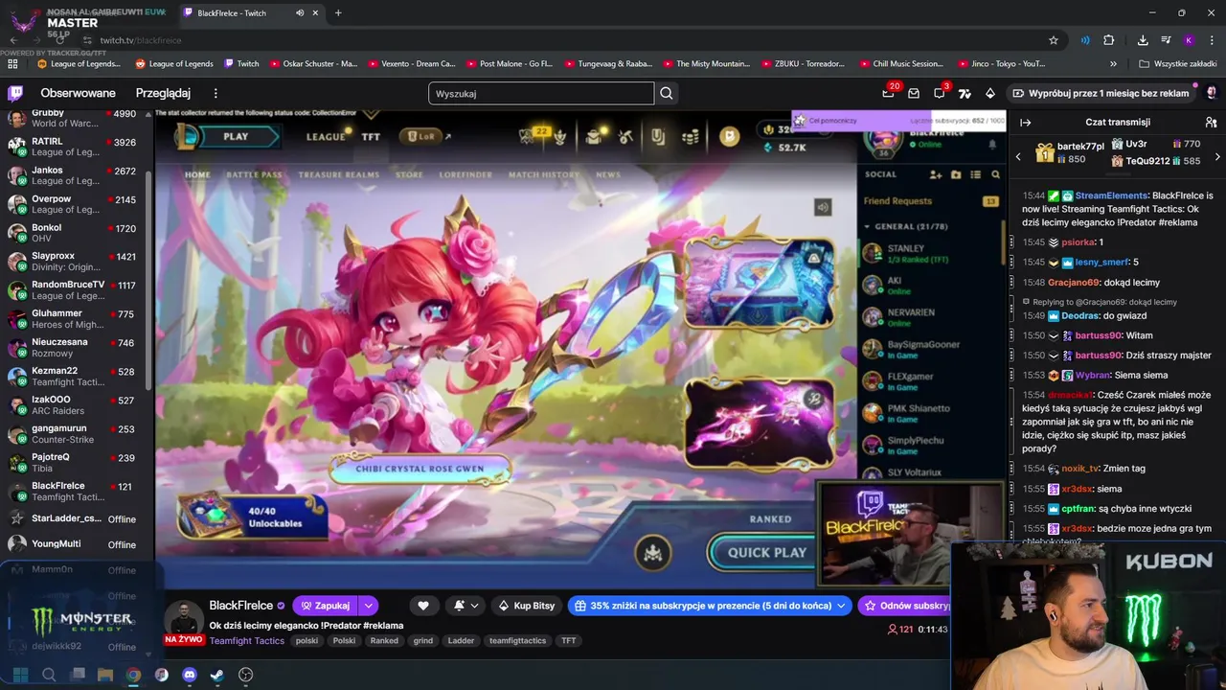Show next gift leaderboard entries
This screenshot has height=690, width=1226.
point(1217,157)
